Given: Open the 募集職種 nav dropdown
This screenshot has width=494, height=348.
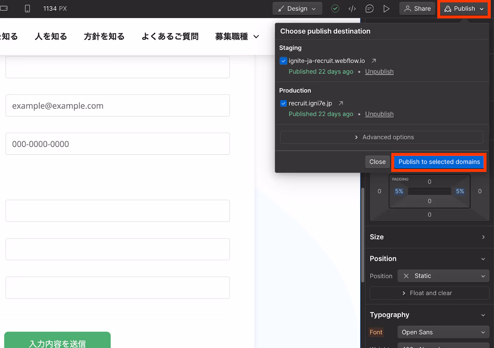Looking at the screenshot, I should pos(237,36).
